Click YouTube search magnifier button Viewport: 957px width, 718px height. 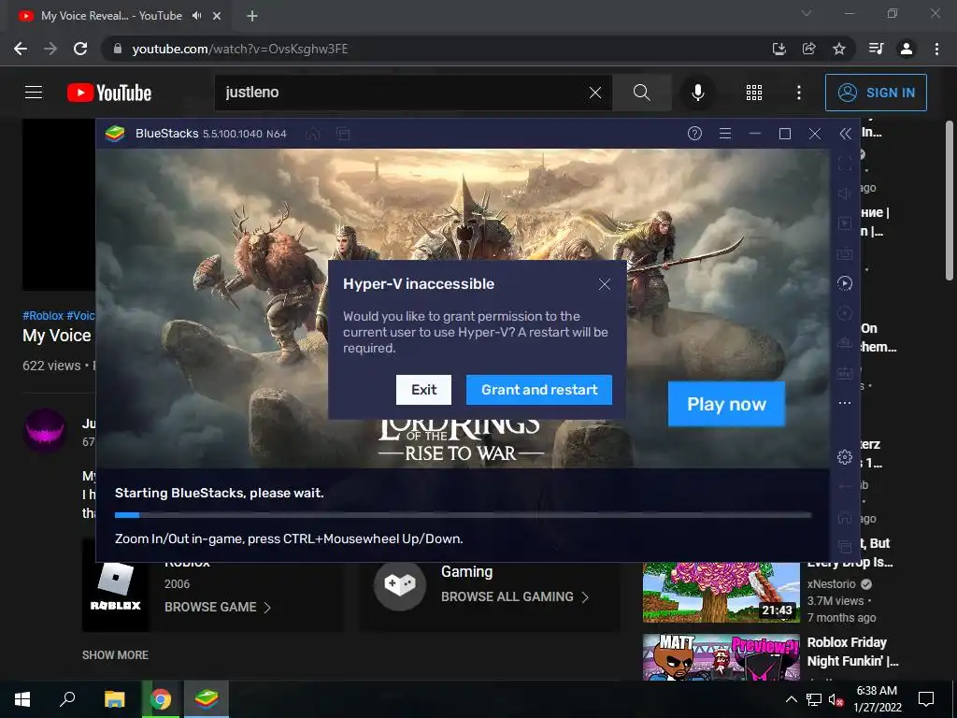tap(642, 93)
